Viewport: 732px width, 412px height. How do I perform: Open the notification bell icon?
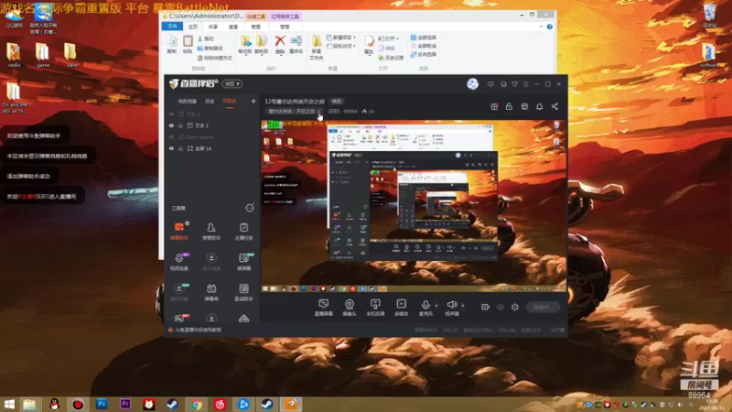point(539,106)
